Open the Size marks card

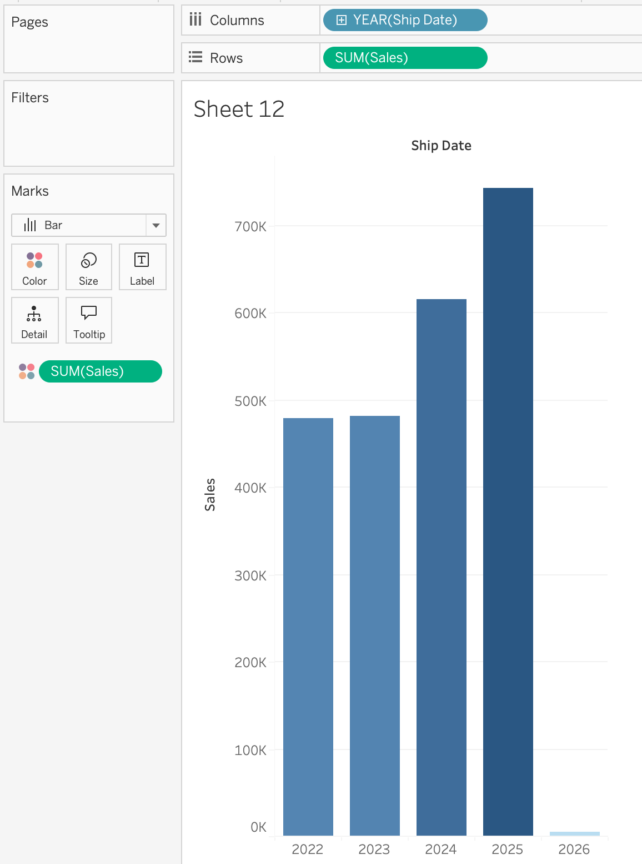click(x=89, y=267)
